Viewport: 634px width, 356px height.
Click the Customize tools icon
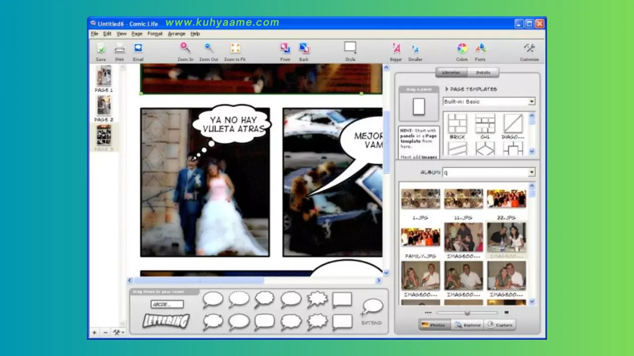click(529, 48)
